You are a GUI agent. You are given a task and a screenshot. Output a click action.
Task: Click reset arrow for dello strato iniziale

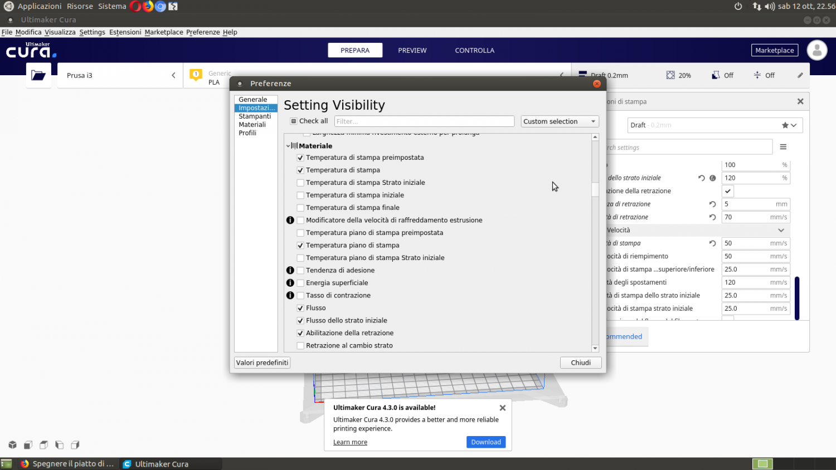701,178
